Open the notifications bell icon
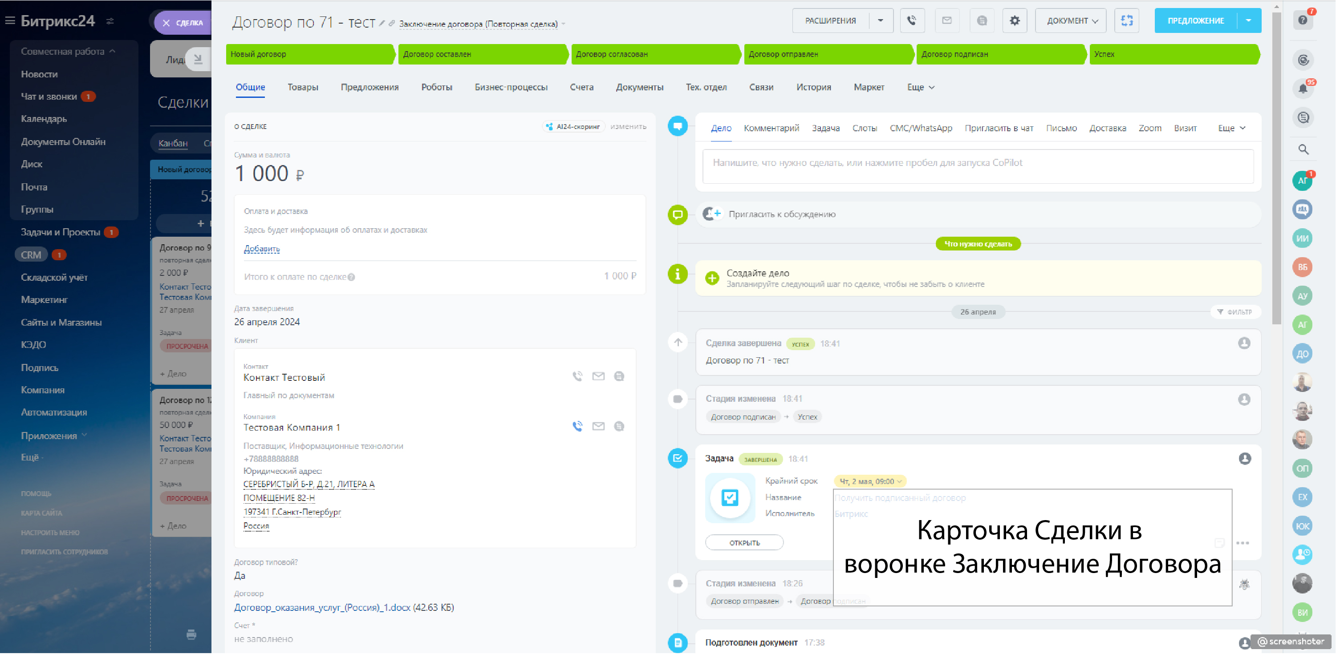This screenshot has width=1336, height=654. coord(1303,89)
